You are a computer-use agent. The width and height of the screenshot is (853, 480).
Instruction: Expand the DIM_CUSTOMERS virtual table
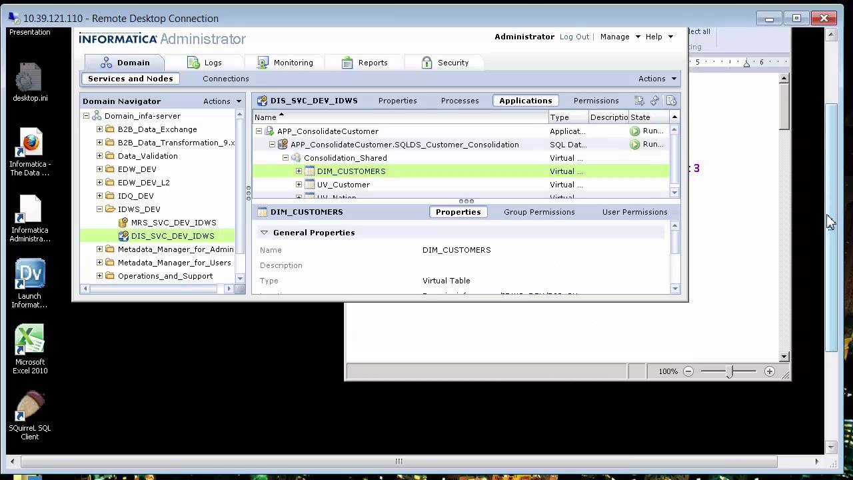click(299, 171)
